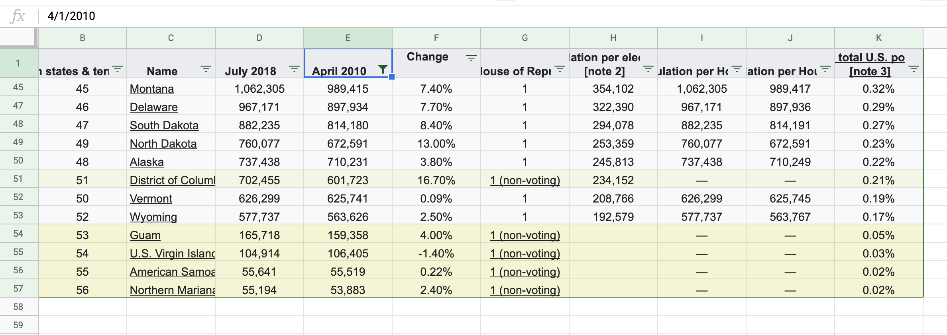Select column C header
This screenshot has height=335, width=947.
coord(171,38)
